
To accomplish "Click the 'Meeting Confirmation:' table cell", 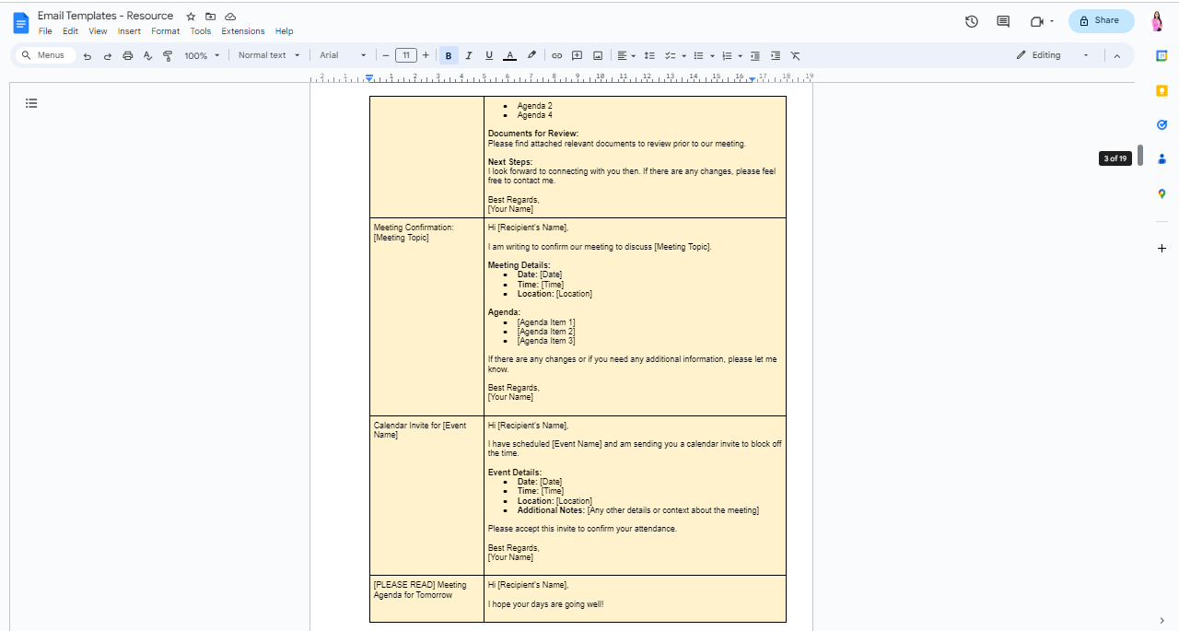I will tap(426, 317).
